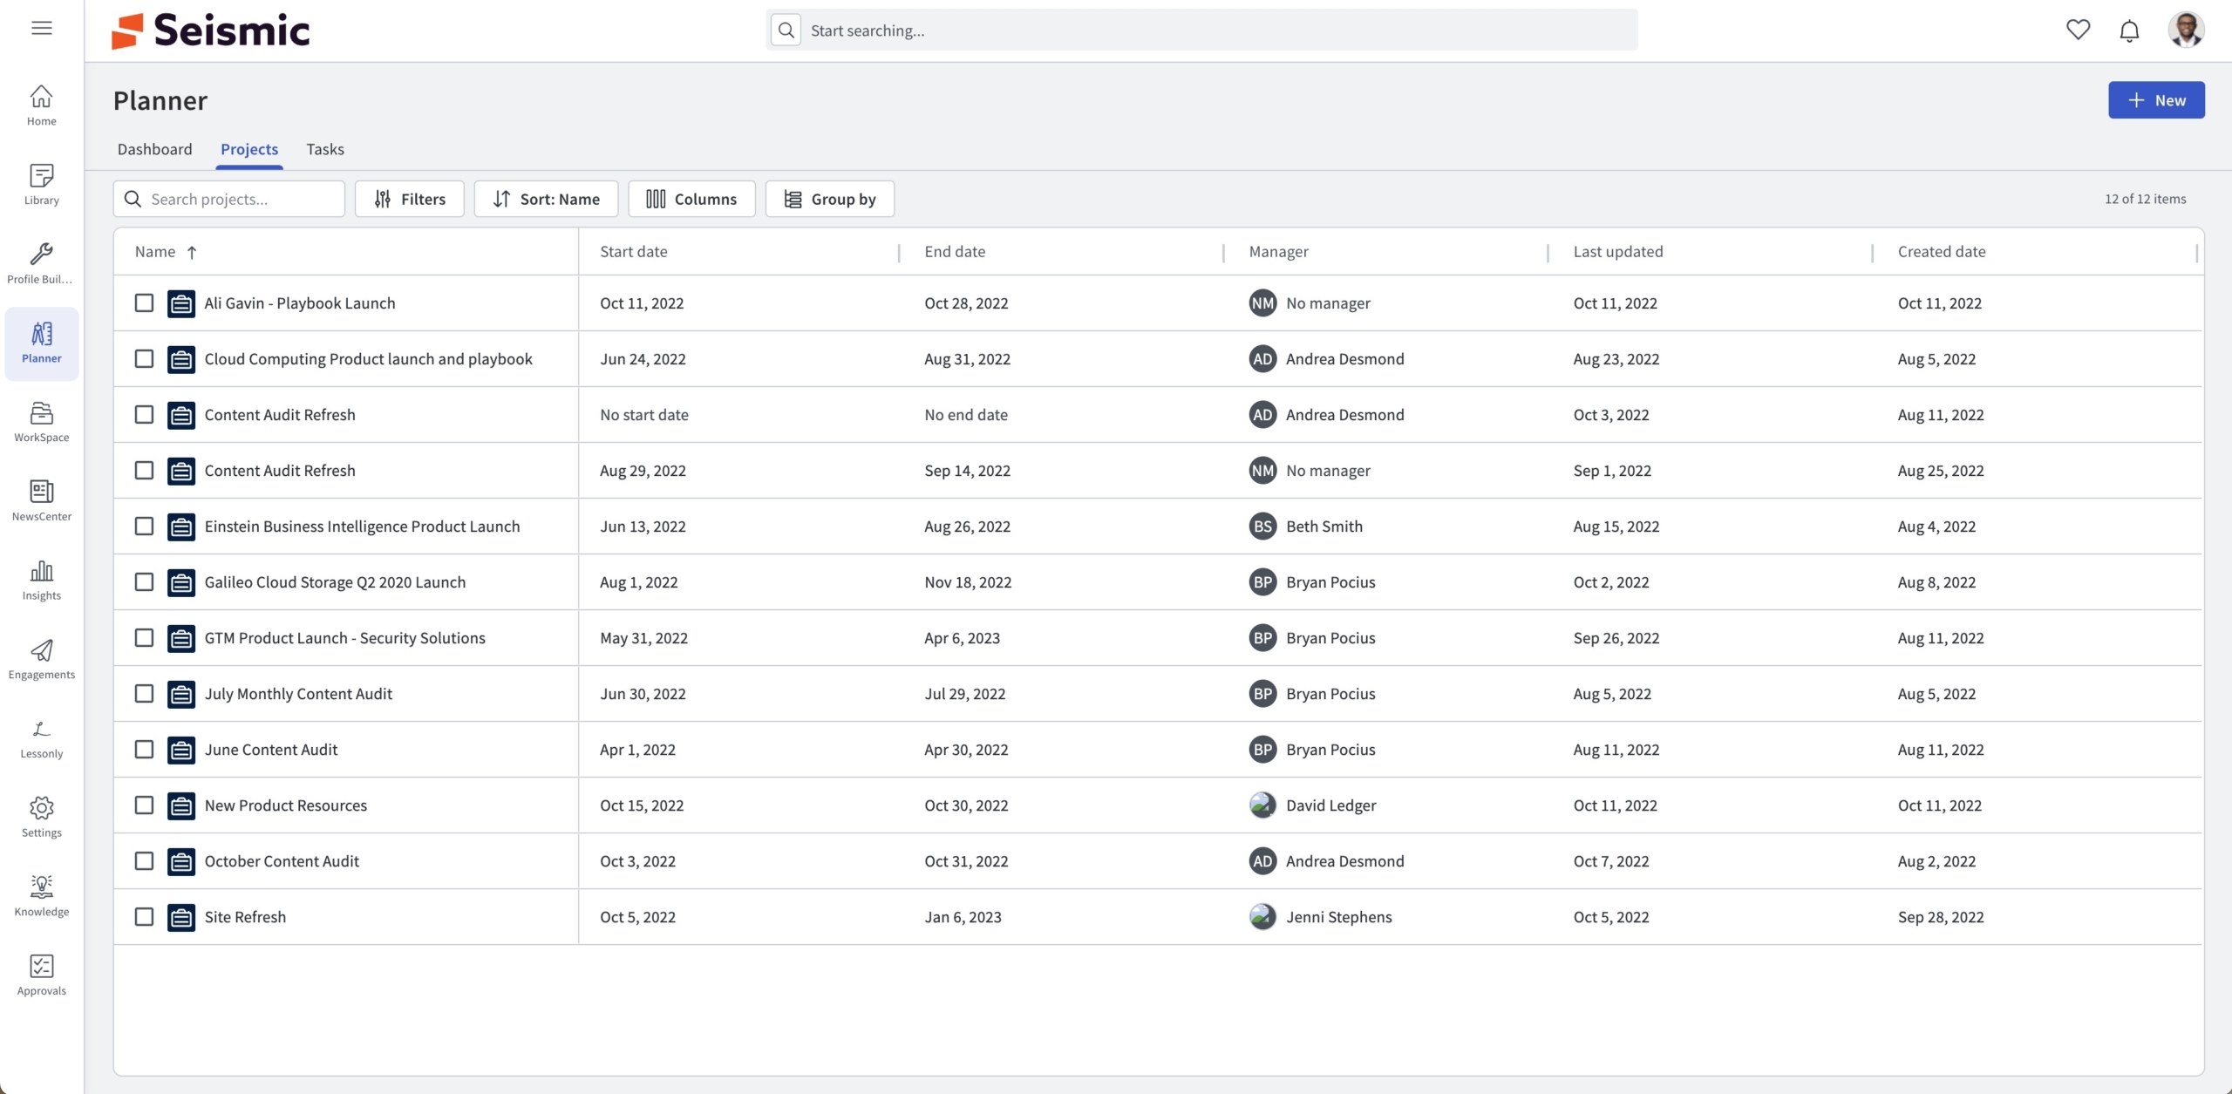
Task: Switch to the Tasks tab
Action: (325, 149)
